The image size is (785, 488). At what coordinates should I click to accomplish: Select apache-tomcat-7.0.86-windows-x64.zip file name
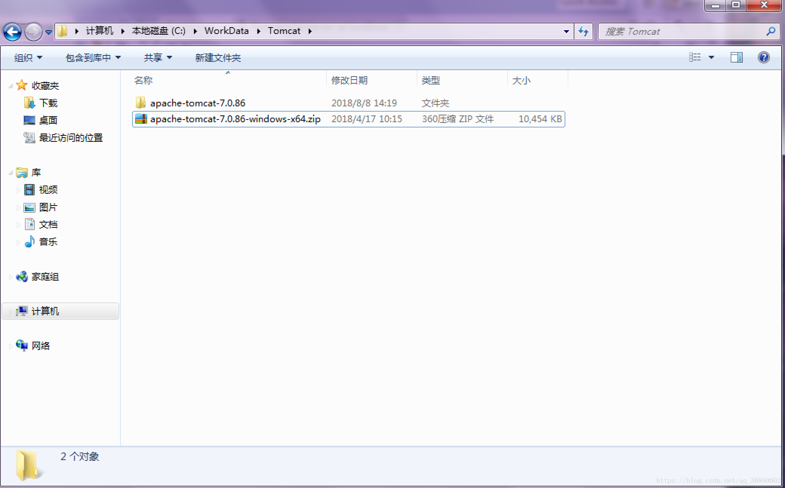235,119
